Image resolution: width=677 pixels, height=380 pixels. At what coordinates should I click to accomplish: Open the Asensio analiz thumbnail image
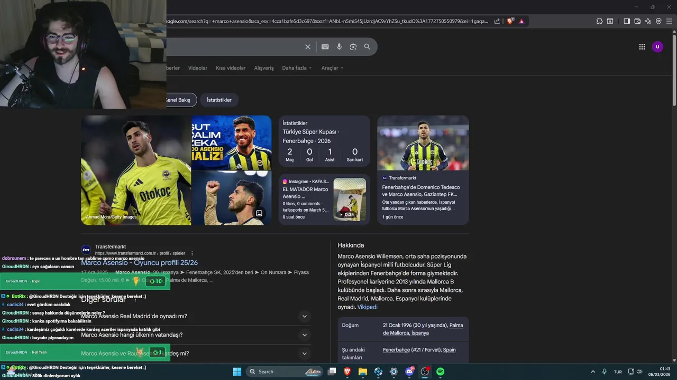pos(231,142)
